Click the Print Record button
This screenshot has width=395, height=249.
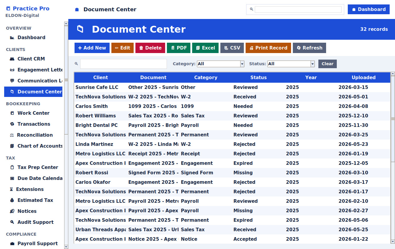pyautogui.click(x=268, y=48)
